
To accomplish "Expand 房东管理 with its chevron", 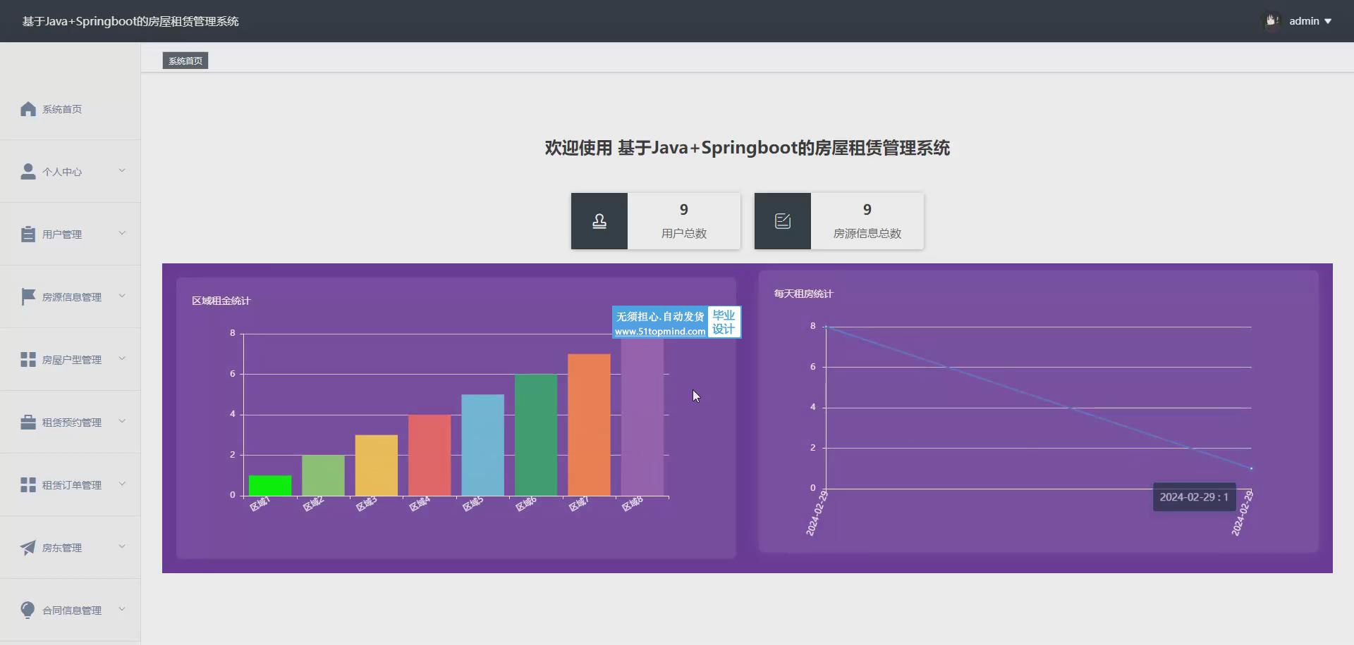I will pos(122,547).
